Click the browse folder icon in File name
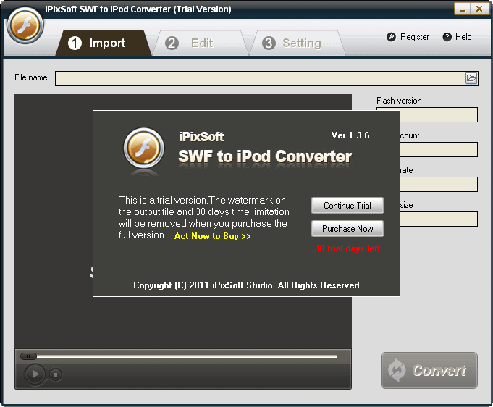The height and width of the screenshot is (407, 493). 471,78
